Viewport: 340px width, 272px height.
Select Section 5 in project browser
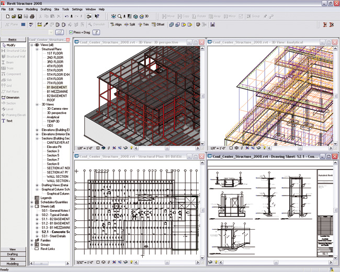53,155
